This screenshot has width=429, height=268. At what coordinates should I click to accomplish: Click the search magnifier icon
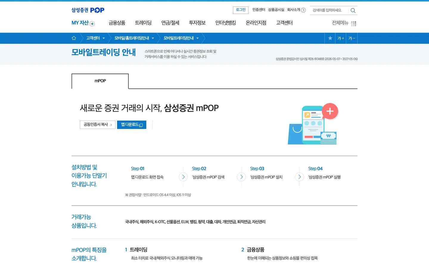click(x=353, y=10)
